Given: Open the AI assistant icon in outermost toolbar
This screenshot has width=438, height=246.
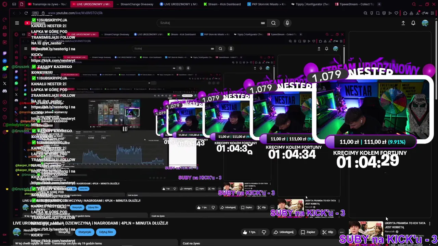Looking at the screenshot, I should click(x=425, y=13).
